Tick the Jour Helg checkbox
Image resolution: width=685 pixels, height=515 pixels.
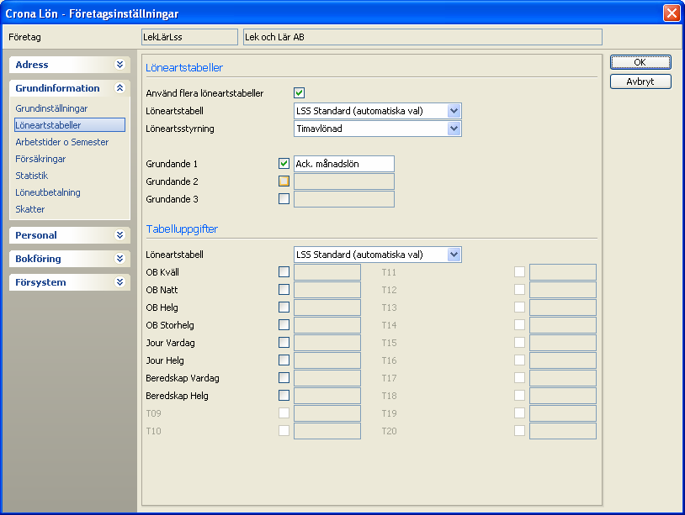[x=284, y=360]
